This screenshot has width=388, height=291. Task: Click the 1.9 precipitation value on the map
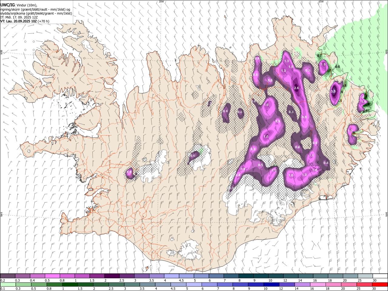[323, 64]
